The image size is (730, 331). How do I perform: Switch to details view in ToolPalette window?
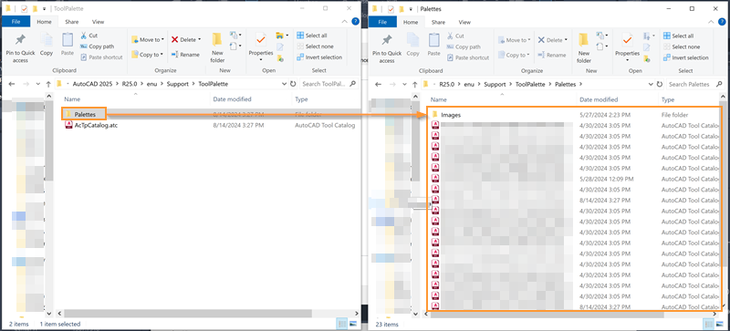341,324
